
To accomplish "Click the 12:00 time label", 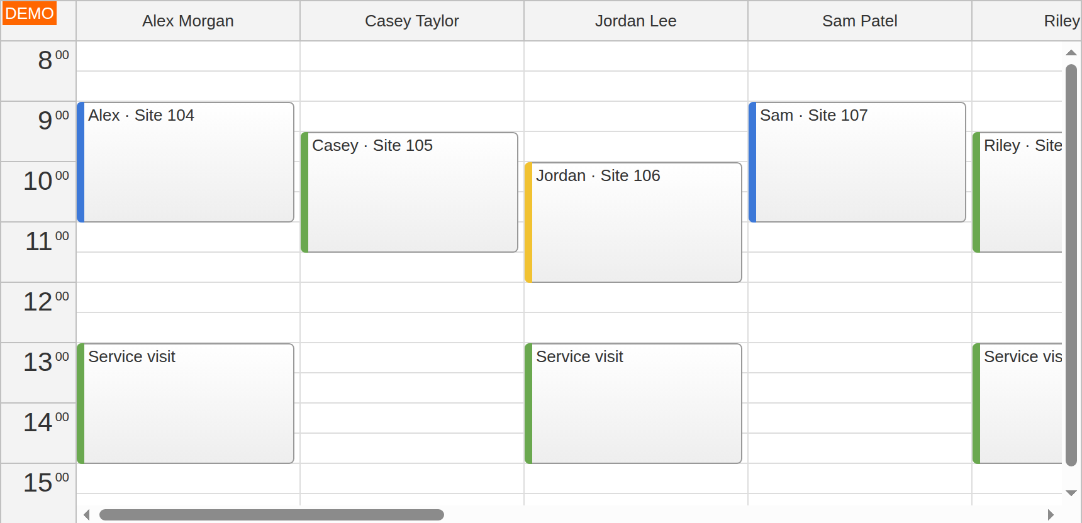I will [38, 312].
